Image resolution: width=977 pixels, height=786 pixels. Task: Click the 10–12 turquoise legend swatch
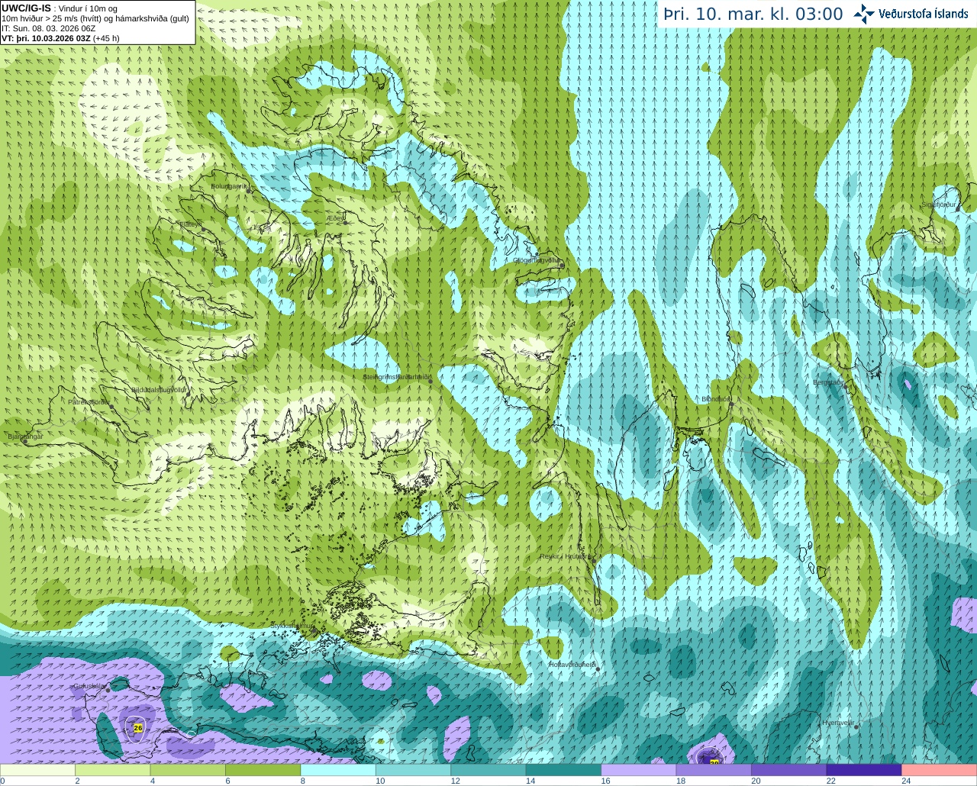414,770
